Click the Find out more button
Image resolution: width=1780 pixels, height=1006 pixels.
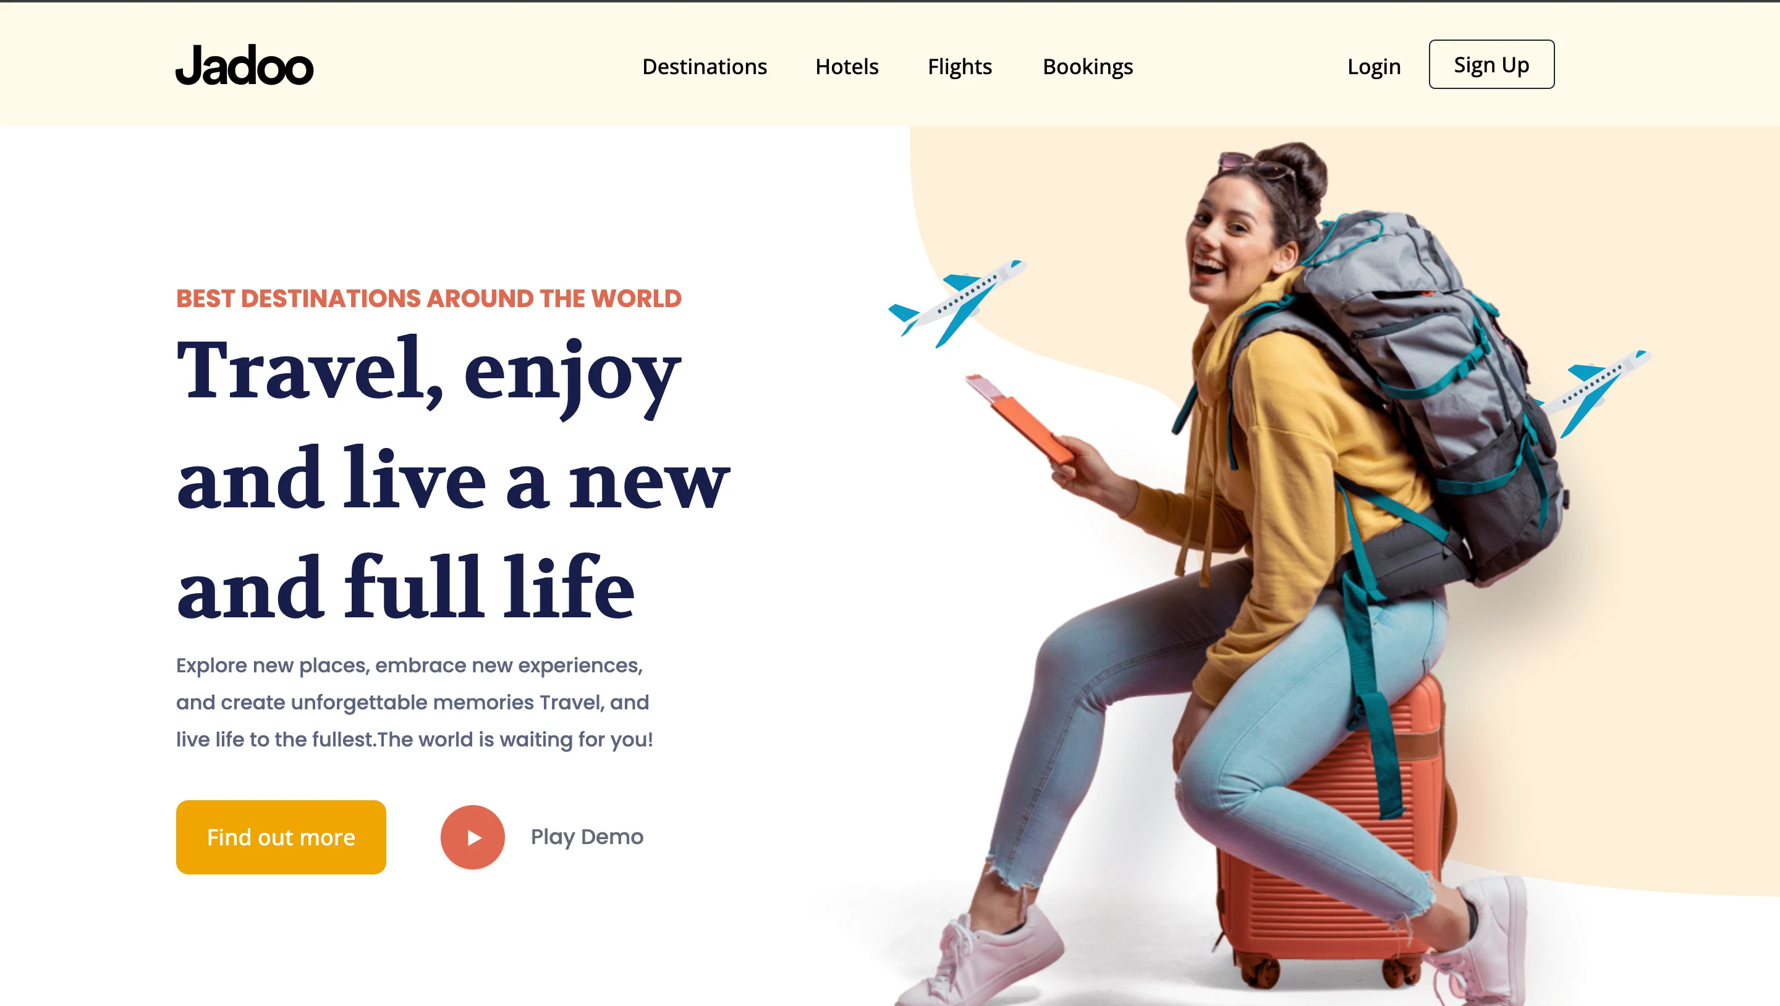click(x=281, y=837)
